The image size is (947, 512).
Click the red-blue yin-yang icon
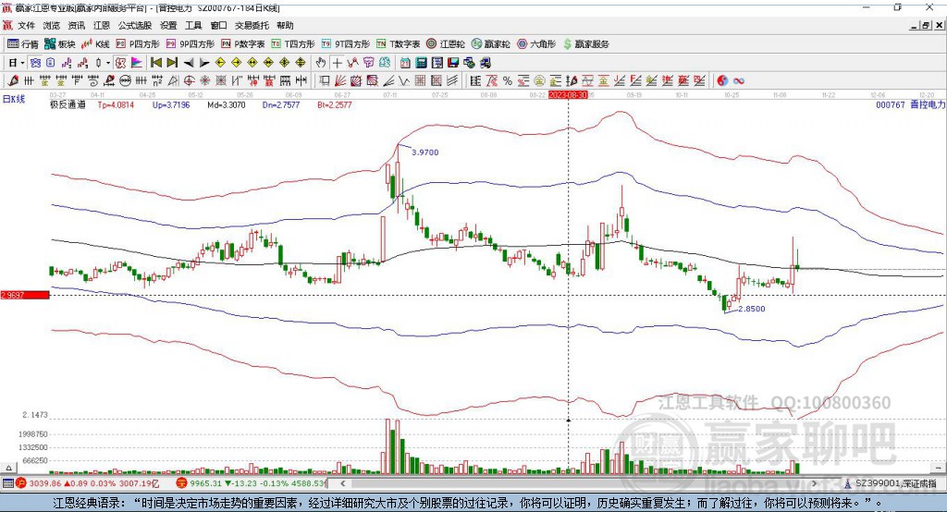[x=722, y=80]
